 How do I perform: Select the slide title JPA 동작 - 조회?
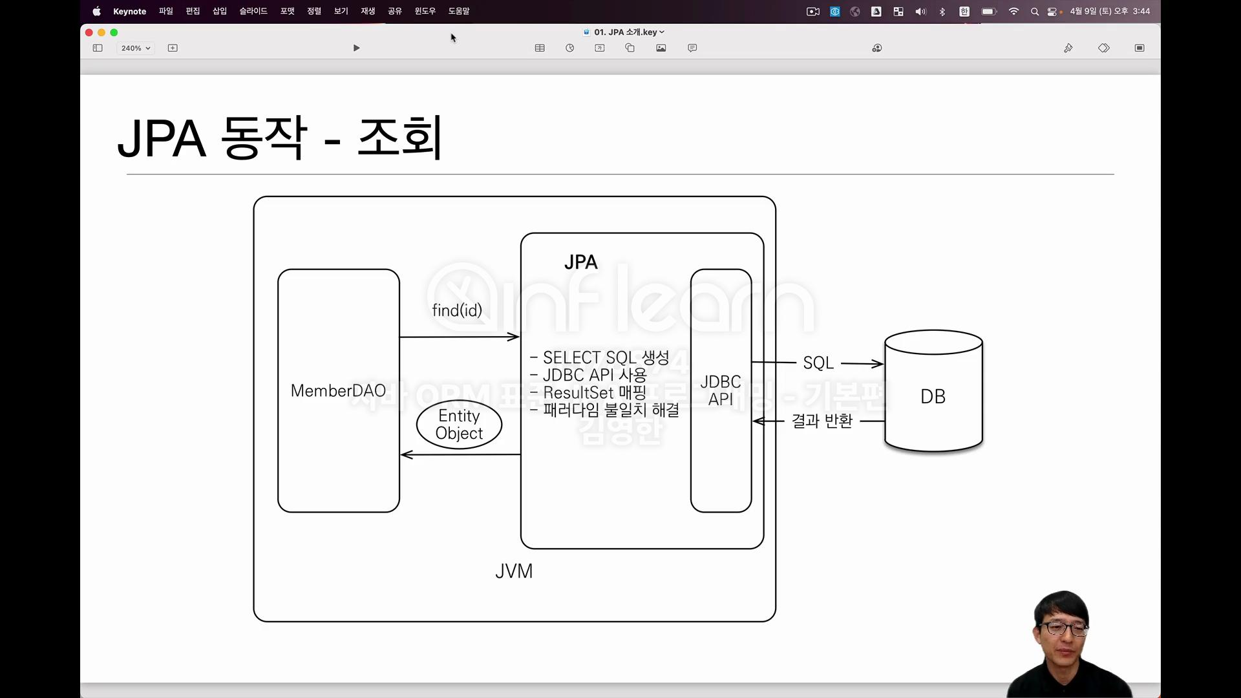tap(281, 138)
